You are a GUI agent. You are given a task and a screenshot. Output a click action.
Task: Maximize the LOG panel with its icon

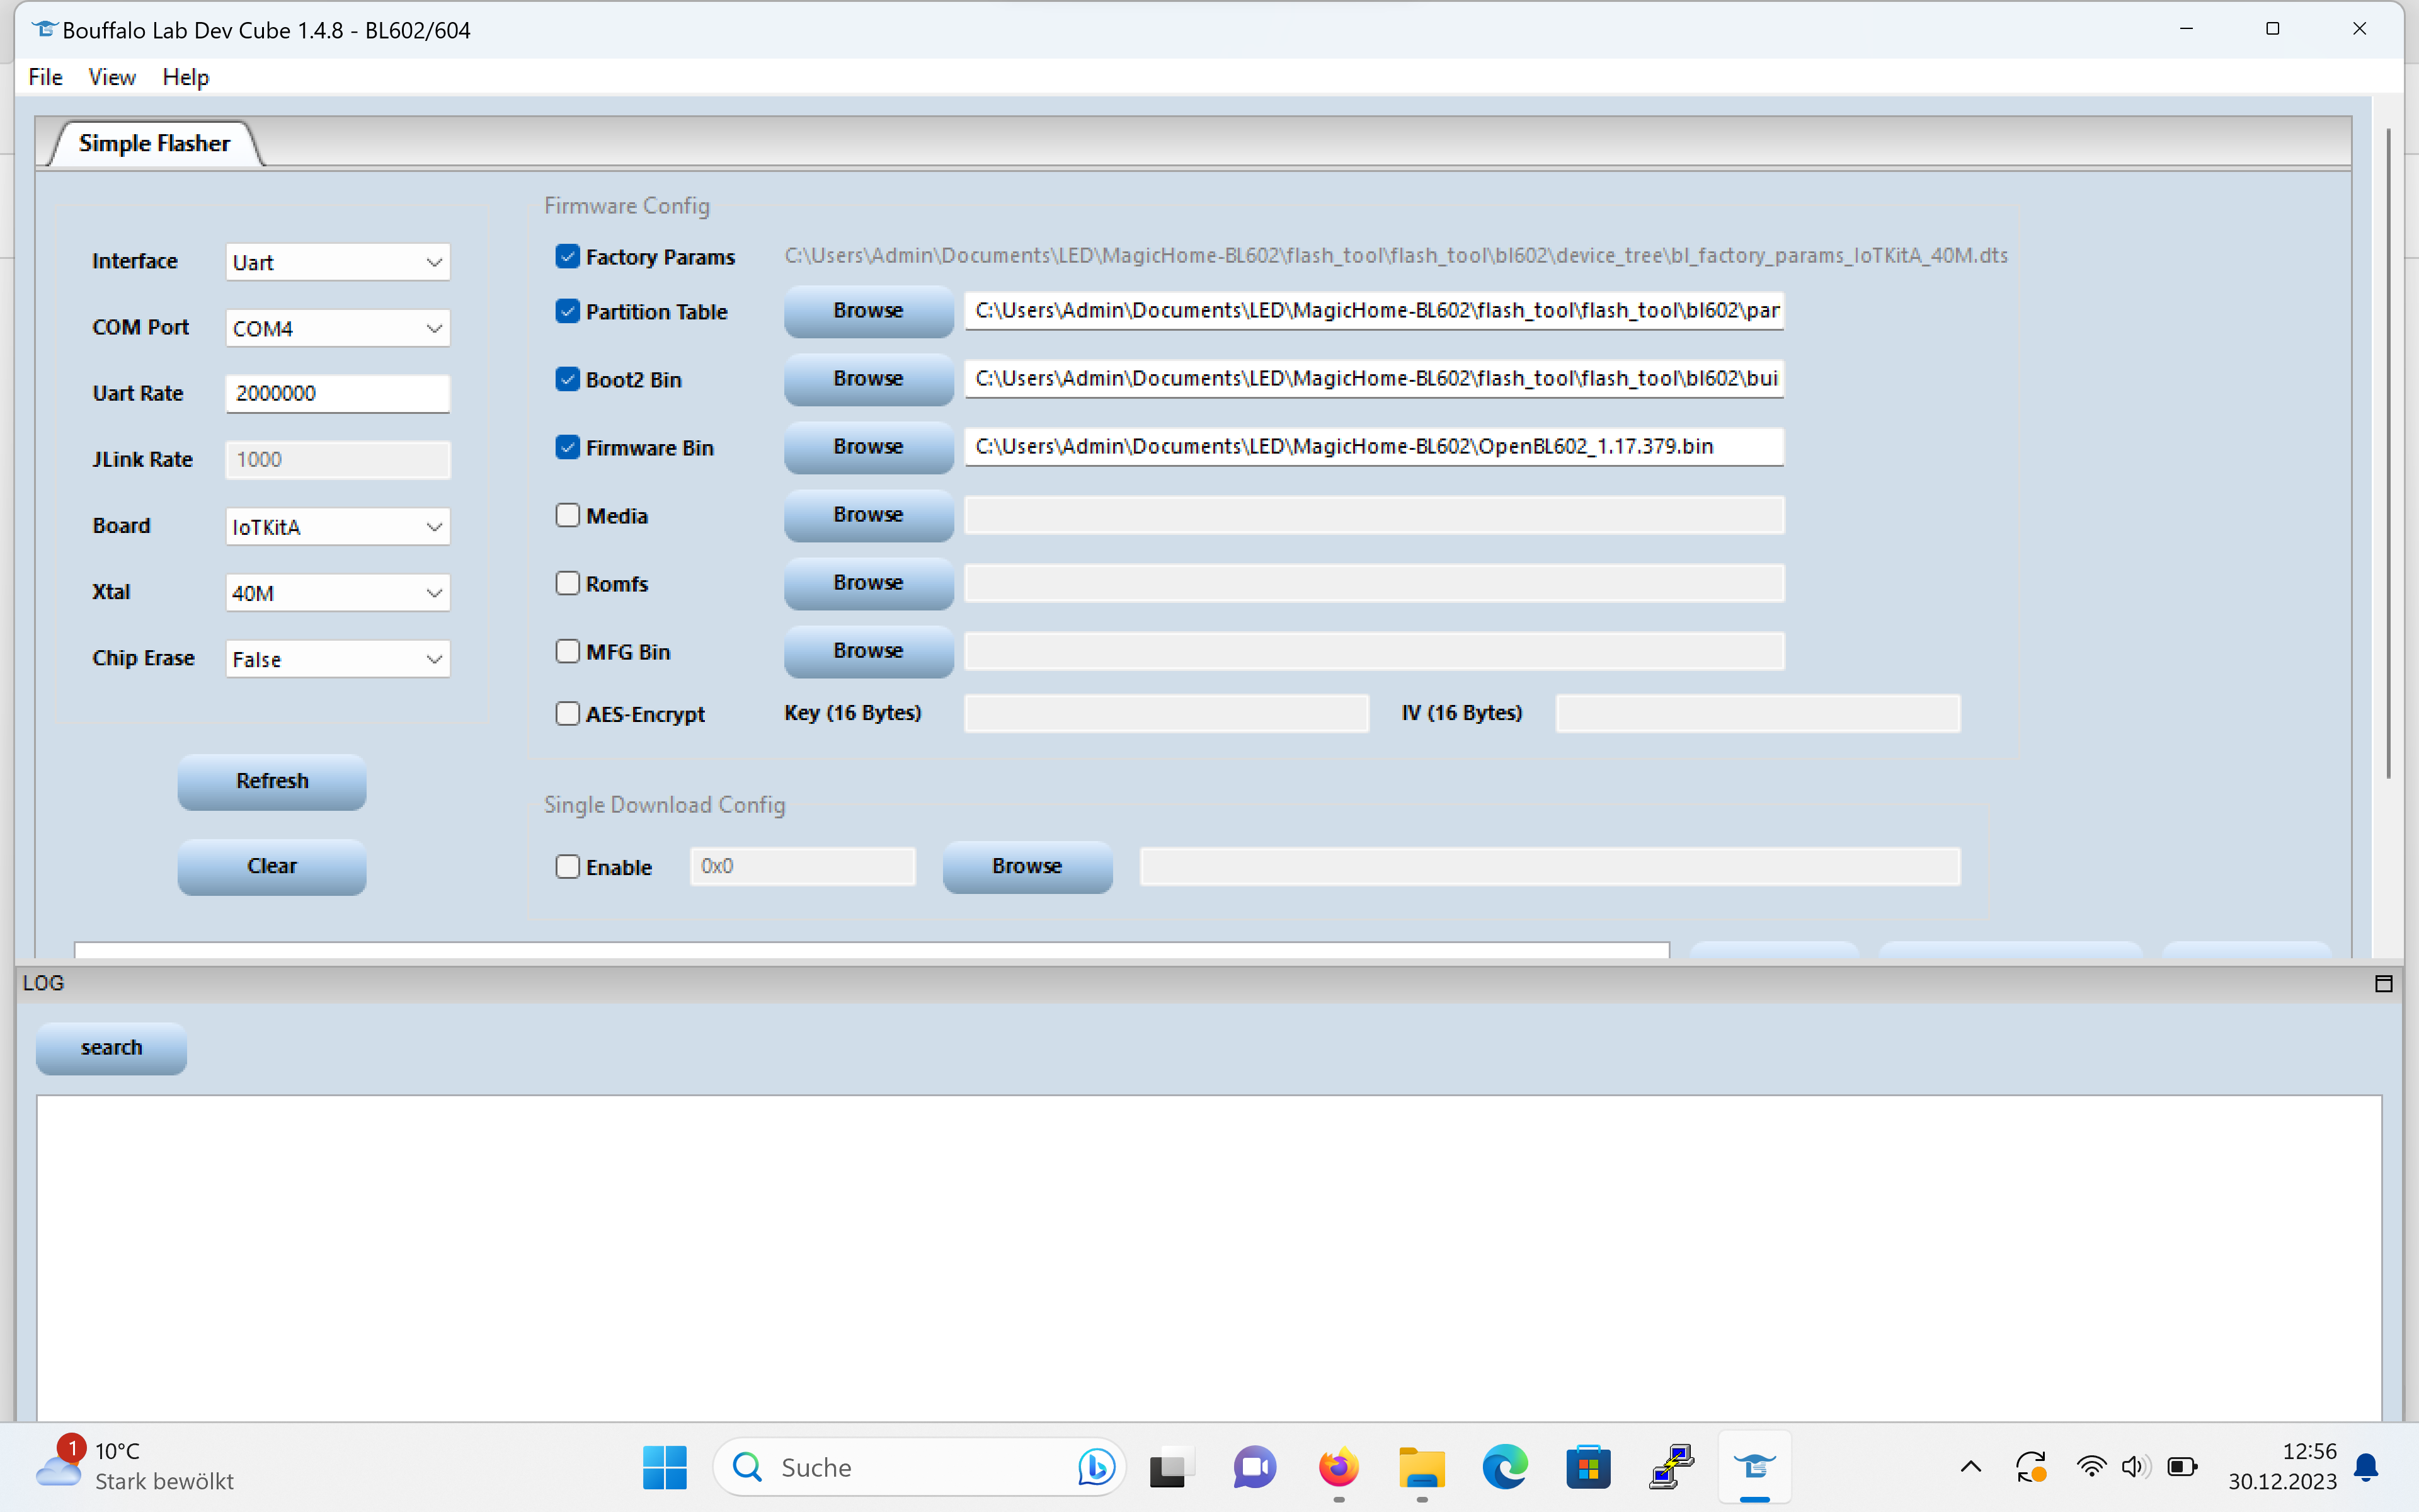click(2383, 983)
